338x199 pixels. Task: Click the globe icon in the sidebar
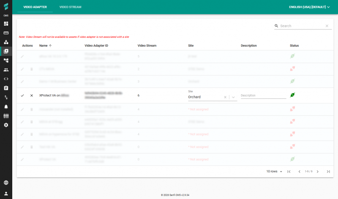pyautogui.click(x=6, y=183)
